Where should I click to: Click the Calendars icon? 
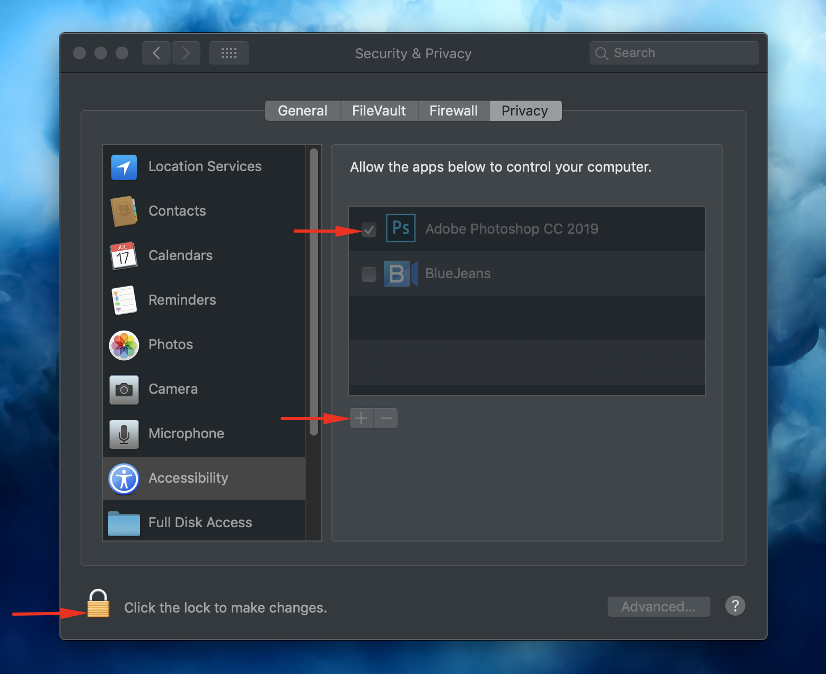(124, 256)
